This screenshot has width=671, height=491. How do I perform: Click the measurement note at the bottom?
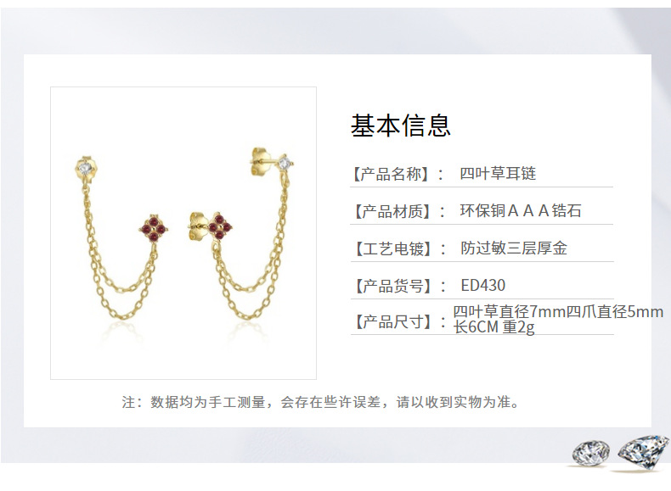click(x=321, y=402)
